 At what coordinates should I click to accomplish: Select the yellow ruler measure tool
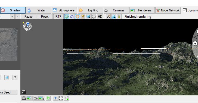tap(119, 17)
